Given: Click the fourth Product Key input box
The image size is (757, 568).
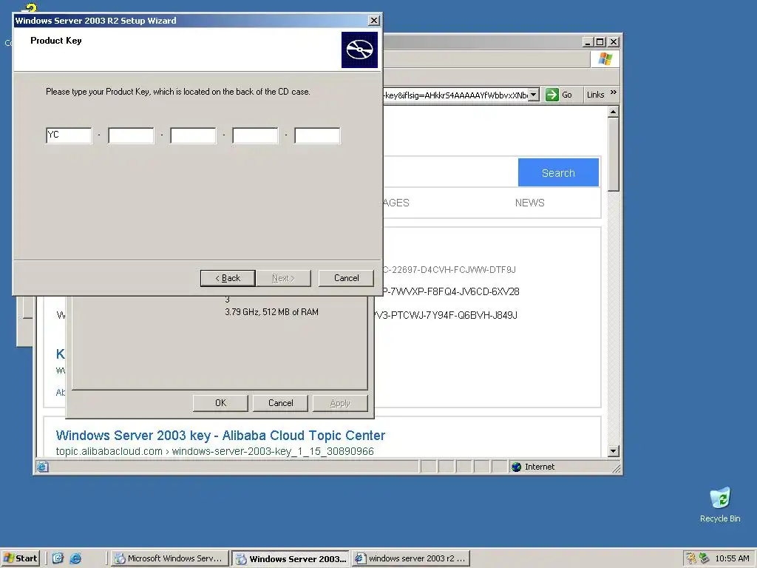Looking at the screenshot, I should [x=255, y=135].
